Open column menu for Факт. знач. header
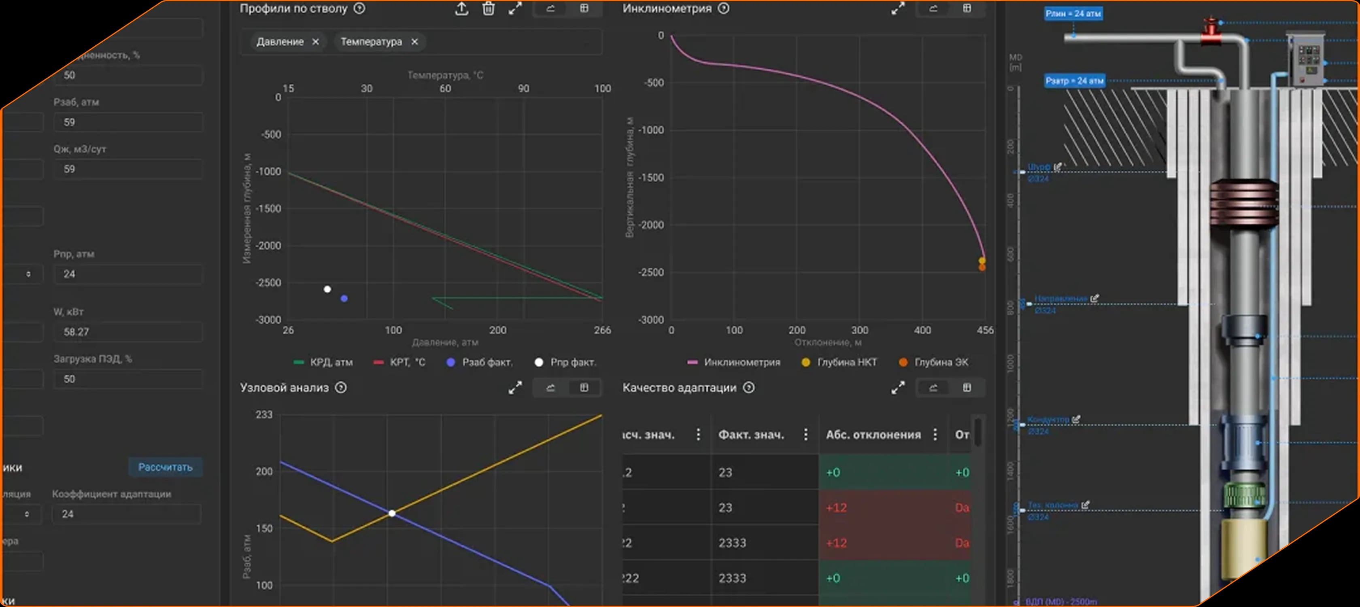The image size is (1360, 607). tap(805, 434)
